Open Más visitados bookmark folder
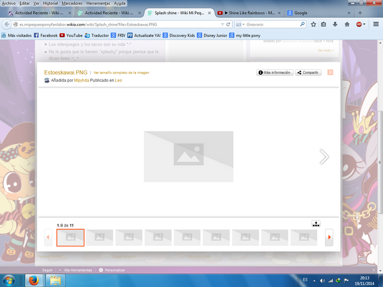 point(16,35)
